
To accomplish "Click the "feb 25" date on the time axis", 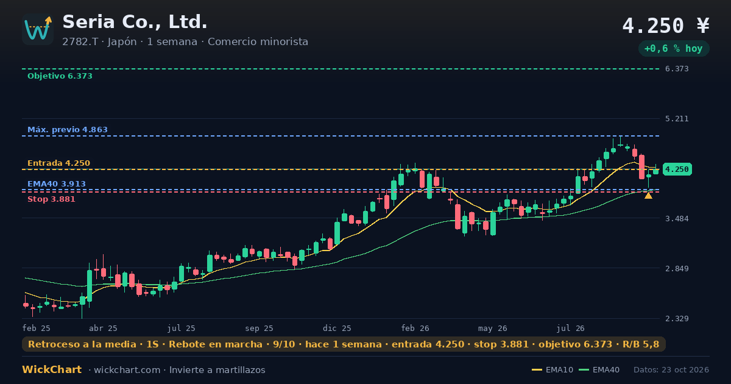I will click(x=37, y=328).
